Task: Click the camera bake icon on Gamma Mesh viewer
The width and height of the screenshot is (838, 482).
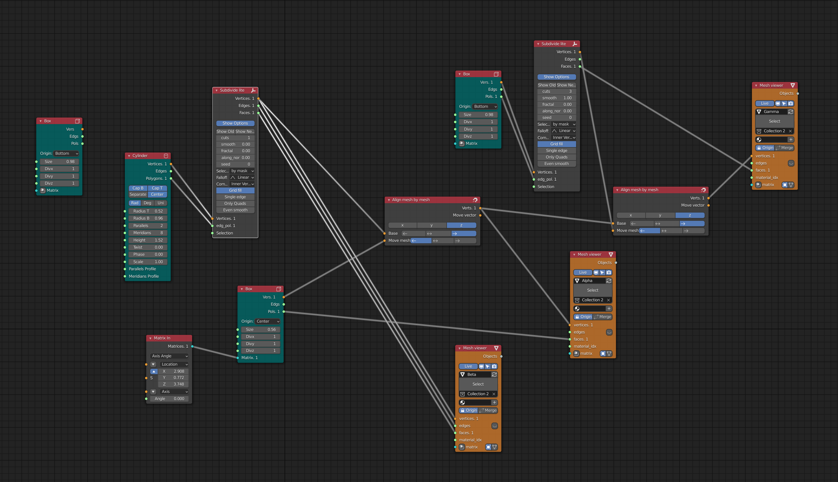Action: pos(791,103)
